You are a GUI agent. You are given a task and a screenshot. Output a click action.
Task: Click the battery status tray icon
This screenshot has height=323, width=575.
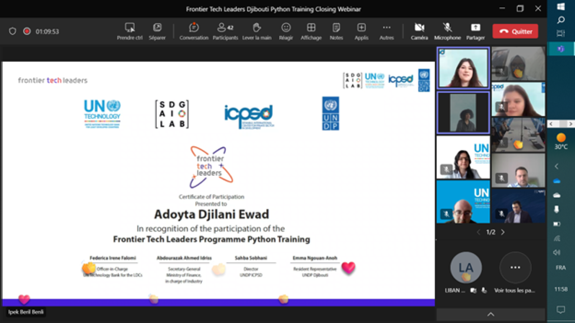click(x=557, y=224)
